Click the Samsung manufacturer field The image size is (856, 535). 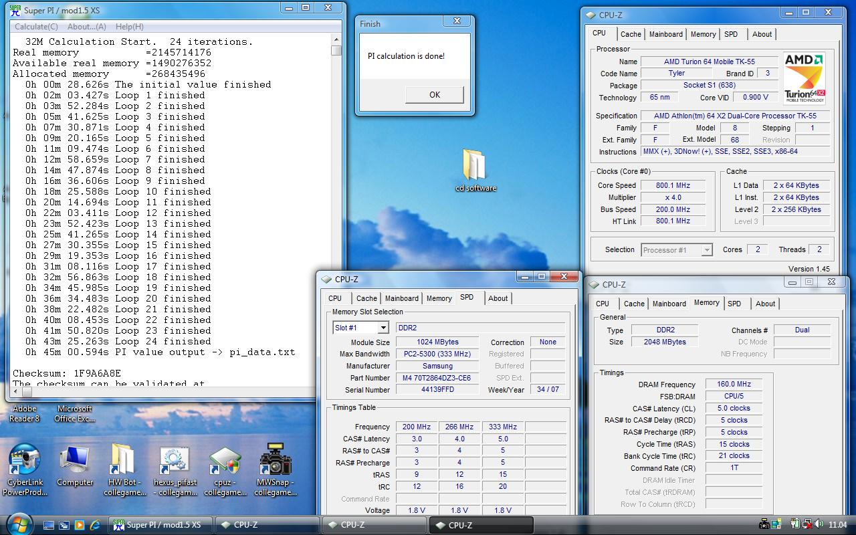tap(437, 366)
